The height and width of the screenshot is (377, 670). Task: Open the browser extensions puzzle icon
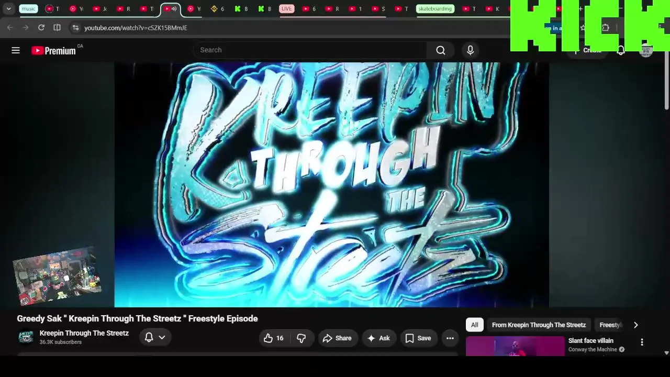point(606,28)
